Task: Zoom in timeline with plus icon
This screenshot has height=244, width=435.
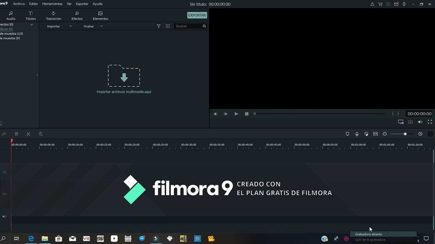Action: [x=420, y=134]
